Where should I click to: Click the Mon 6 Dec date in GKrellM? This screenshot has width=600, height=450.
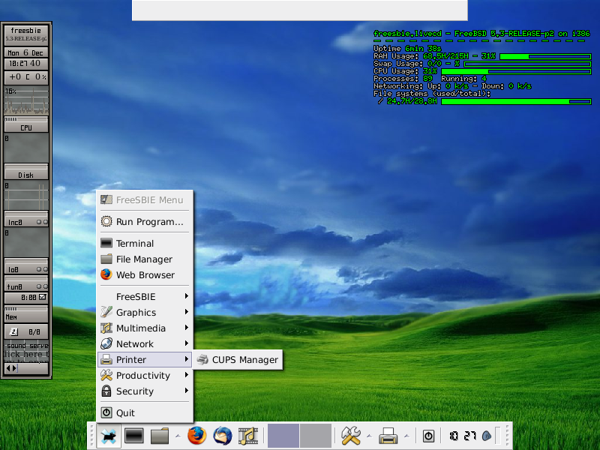point(26,52)
